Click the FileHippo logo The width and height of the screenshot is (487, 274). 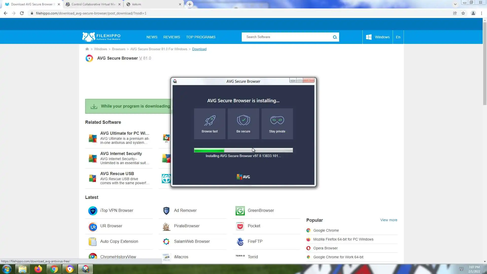101,37
